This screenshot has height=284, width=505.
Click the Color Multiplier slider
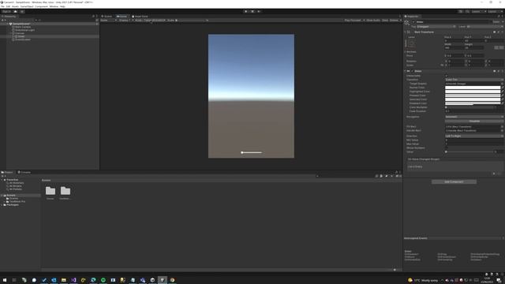(469, 107)
